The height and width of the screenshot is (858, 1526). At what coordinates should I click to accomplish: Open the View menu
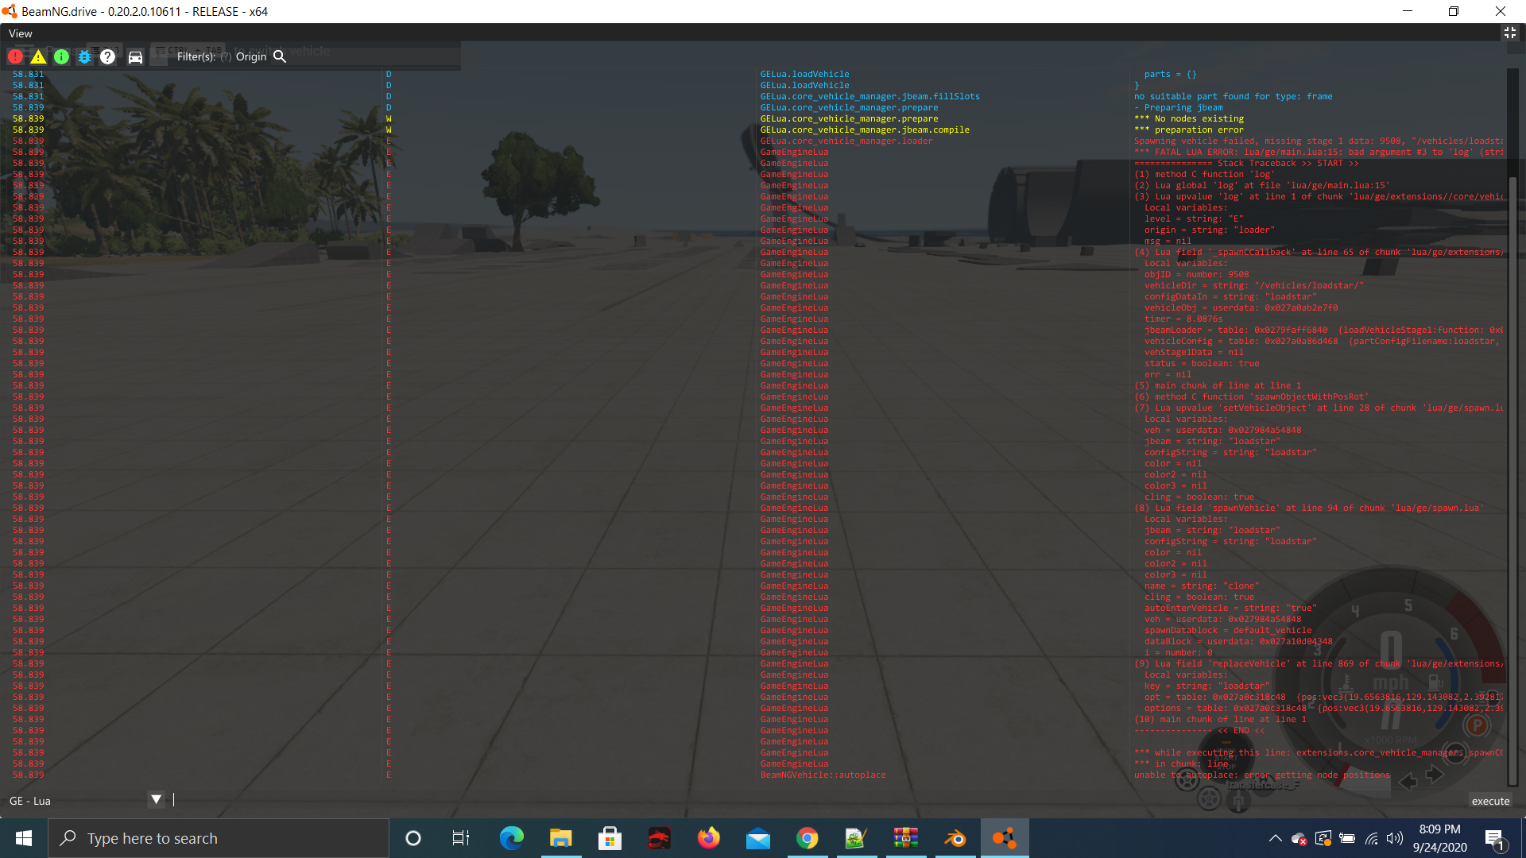20,33
